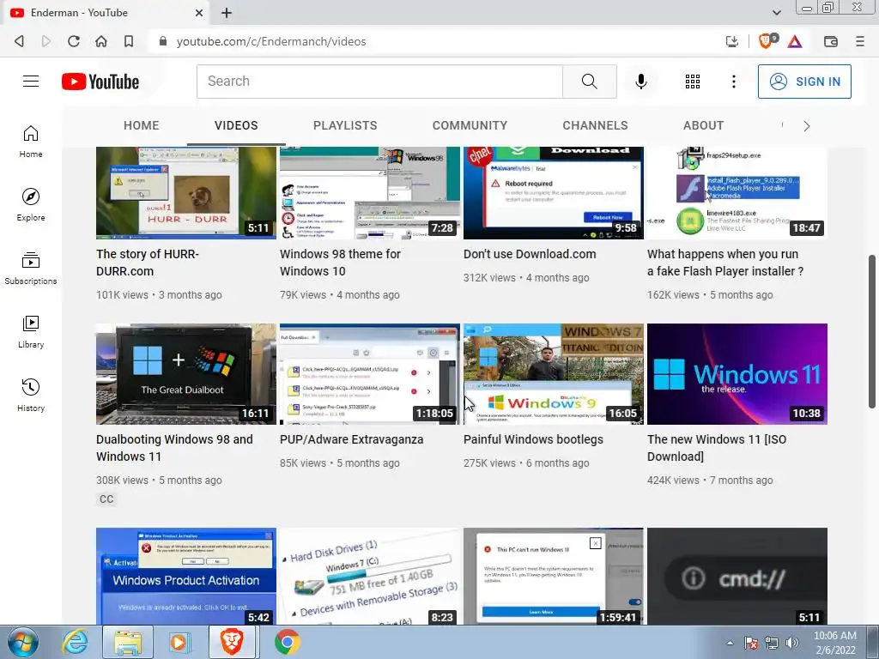
Task: Open the ABOUT tab
Action: tap(704, 125)
